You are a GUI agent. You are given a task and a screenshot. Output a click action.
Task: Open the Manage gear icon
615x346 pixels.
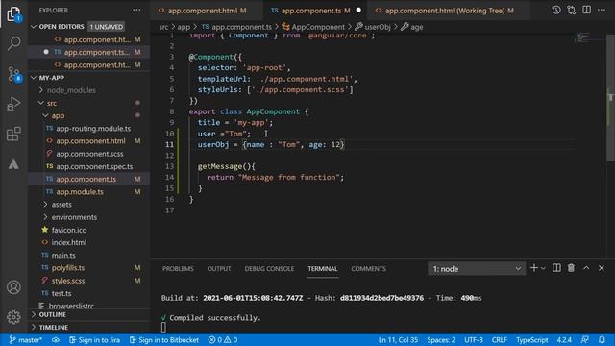tap(13, 317)
